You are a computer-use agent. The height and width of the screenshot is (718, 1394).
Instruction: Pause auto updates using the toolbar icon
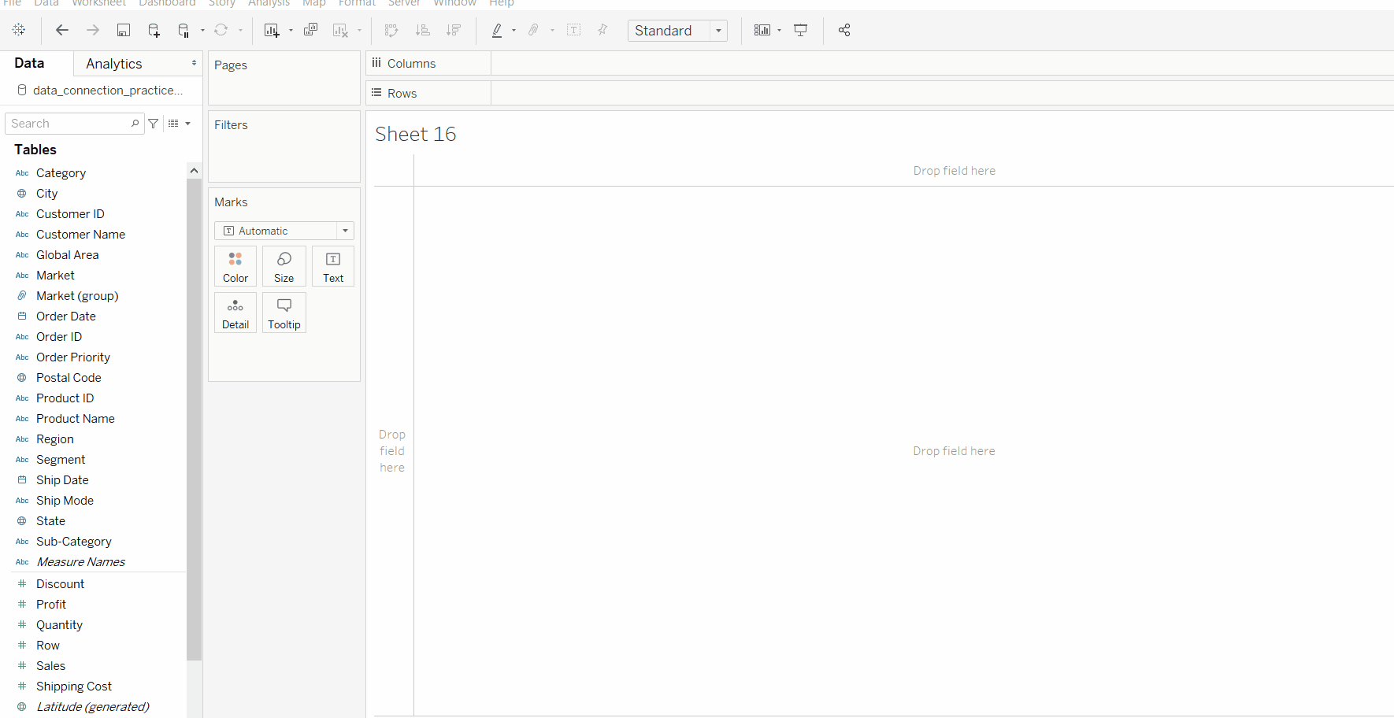pyautogui.click(x=184, y=30)
